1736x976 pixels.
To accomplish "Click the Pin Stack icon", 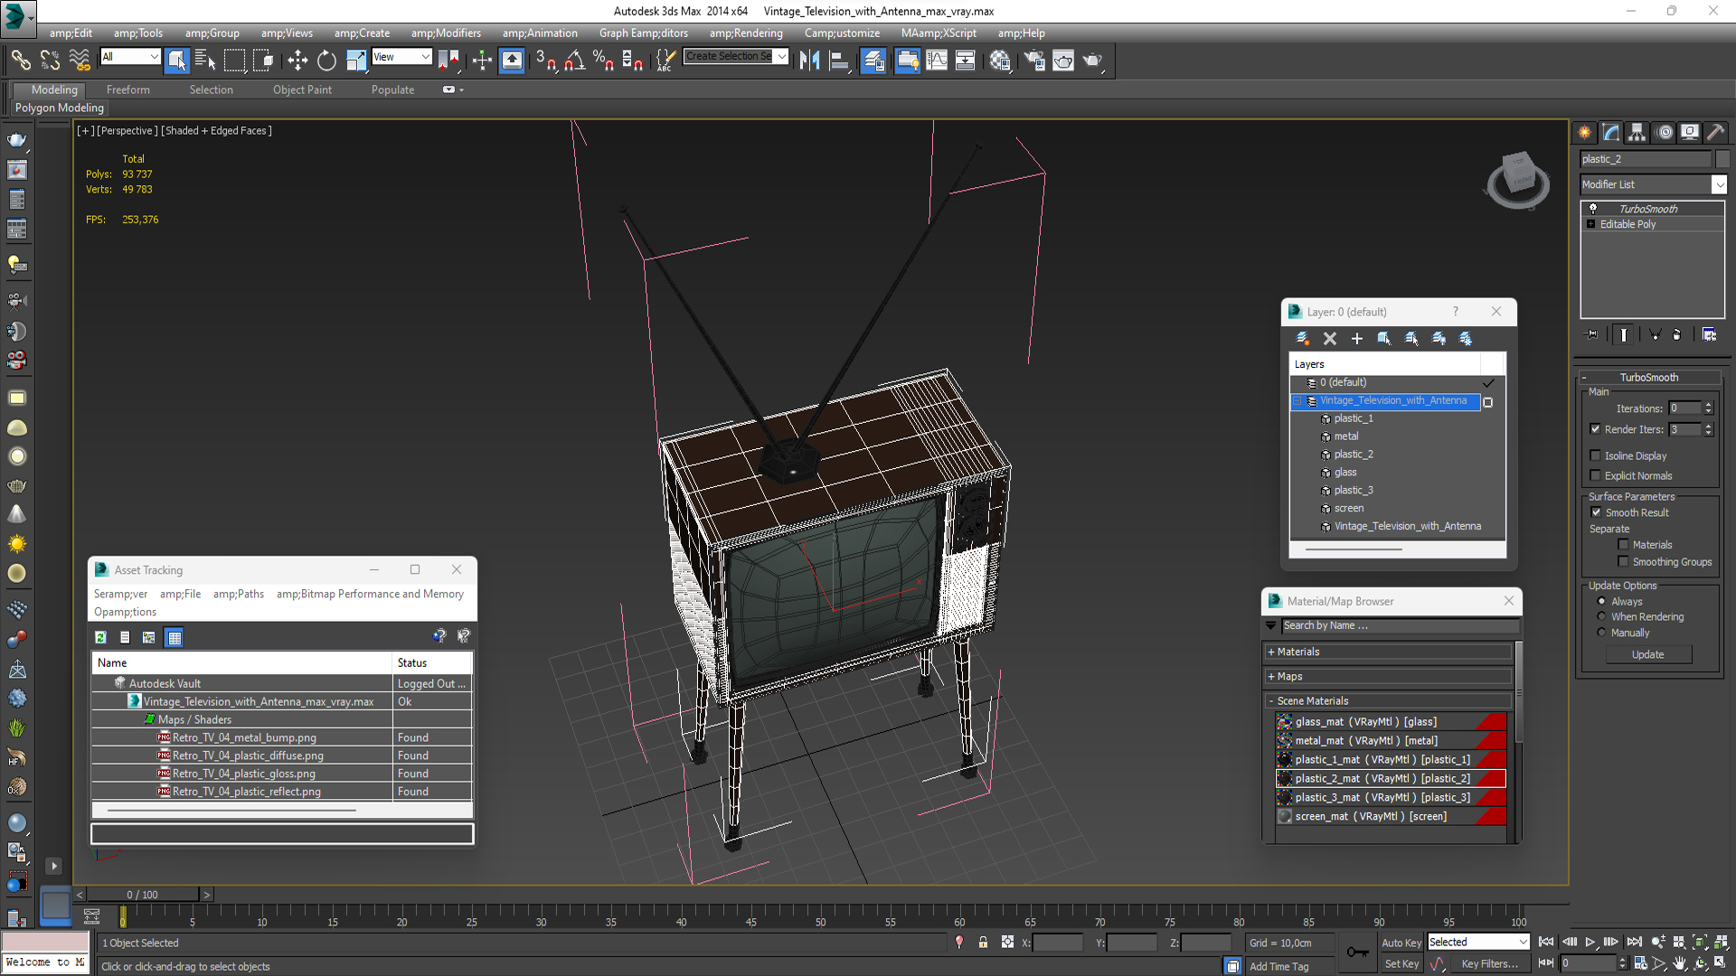I will click(x=1592, y=334).
